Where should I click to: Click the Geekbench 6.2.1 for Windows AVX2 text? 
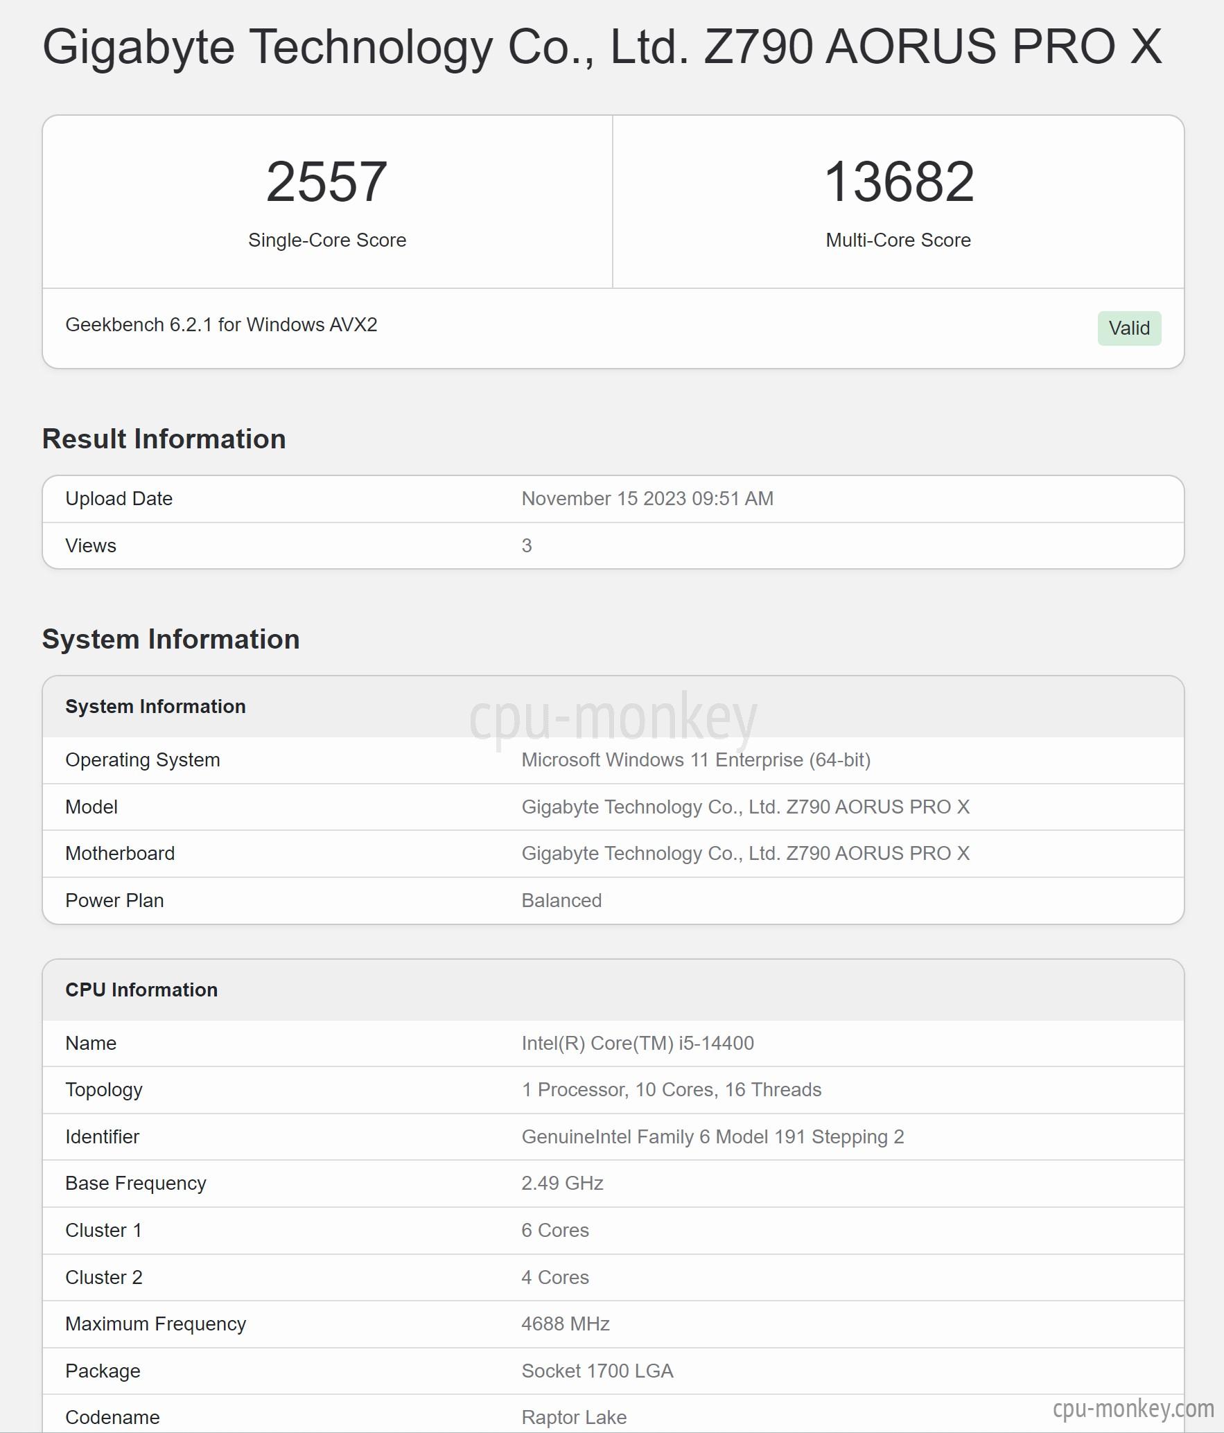(x=221, y=324)
